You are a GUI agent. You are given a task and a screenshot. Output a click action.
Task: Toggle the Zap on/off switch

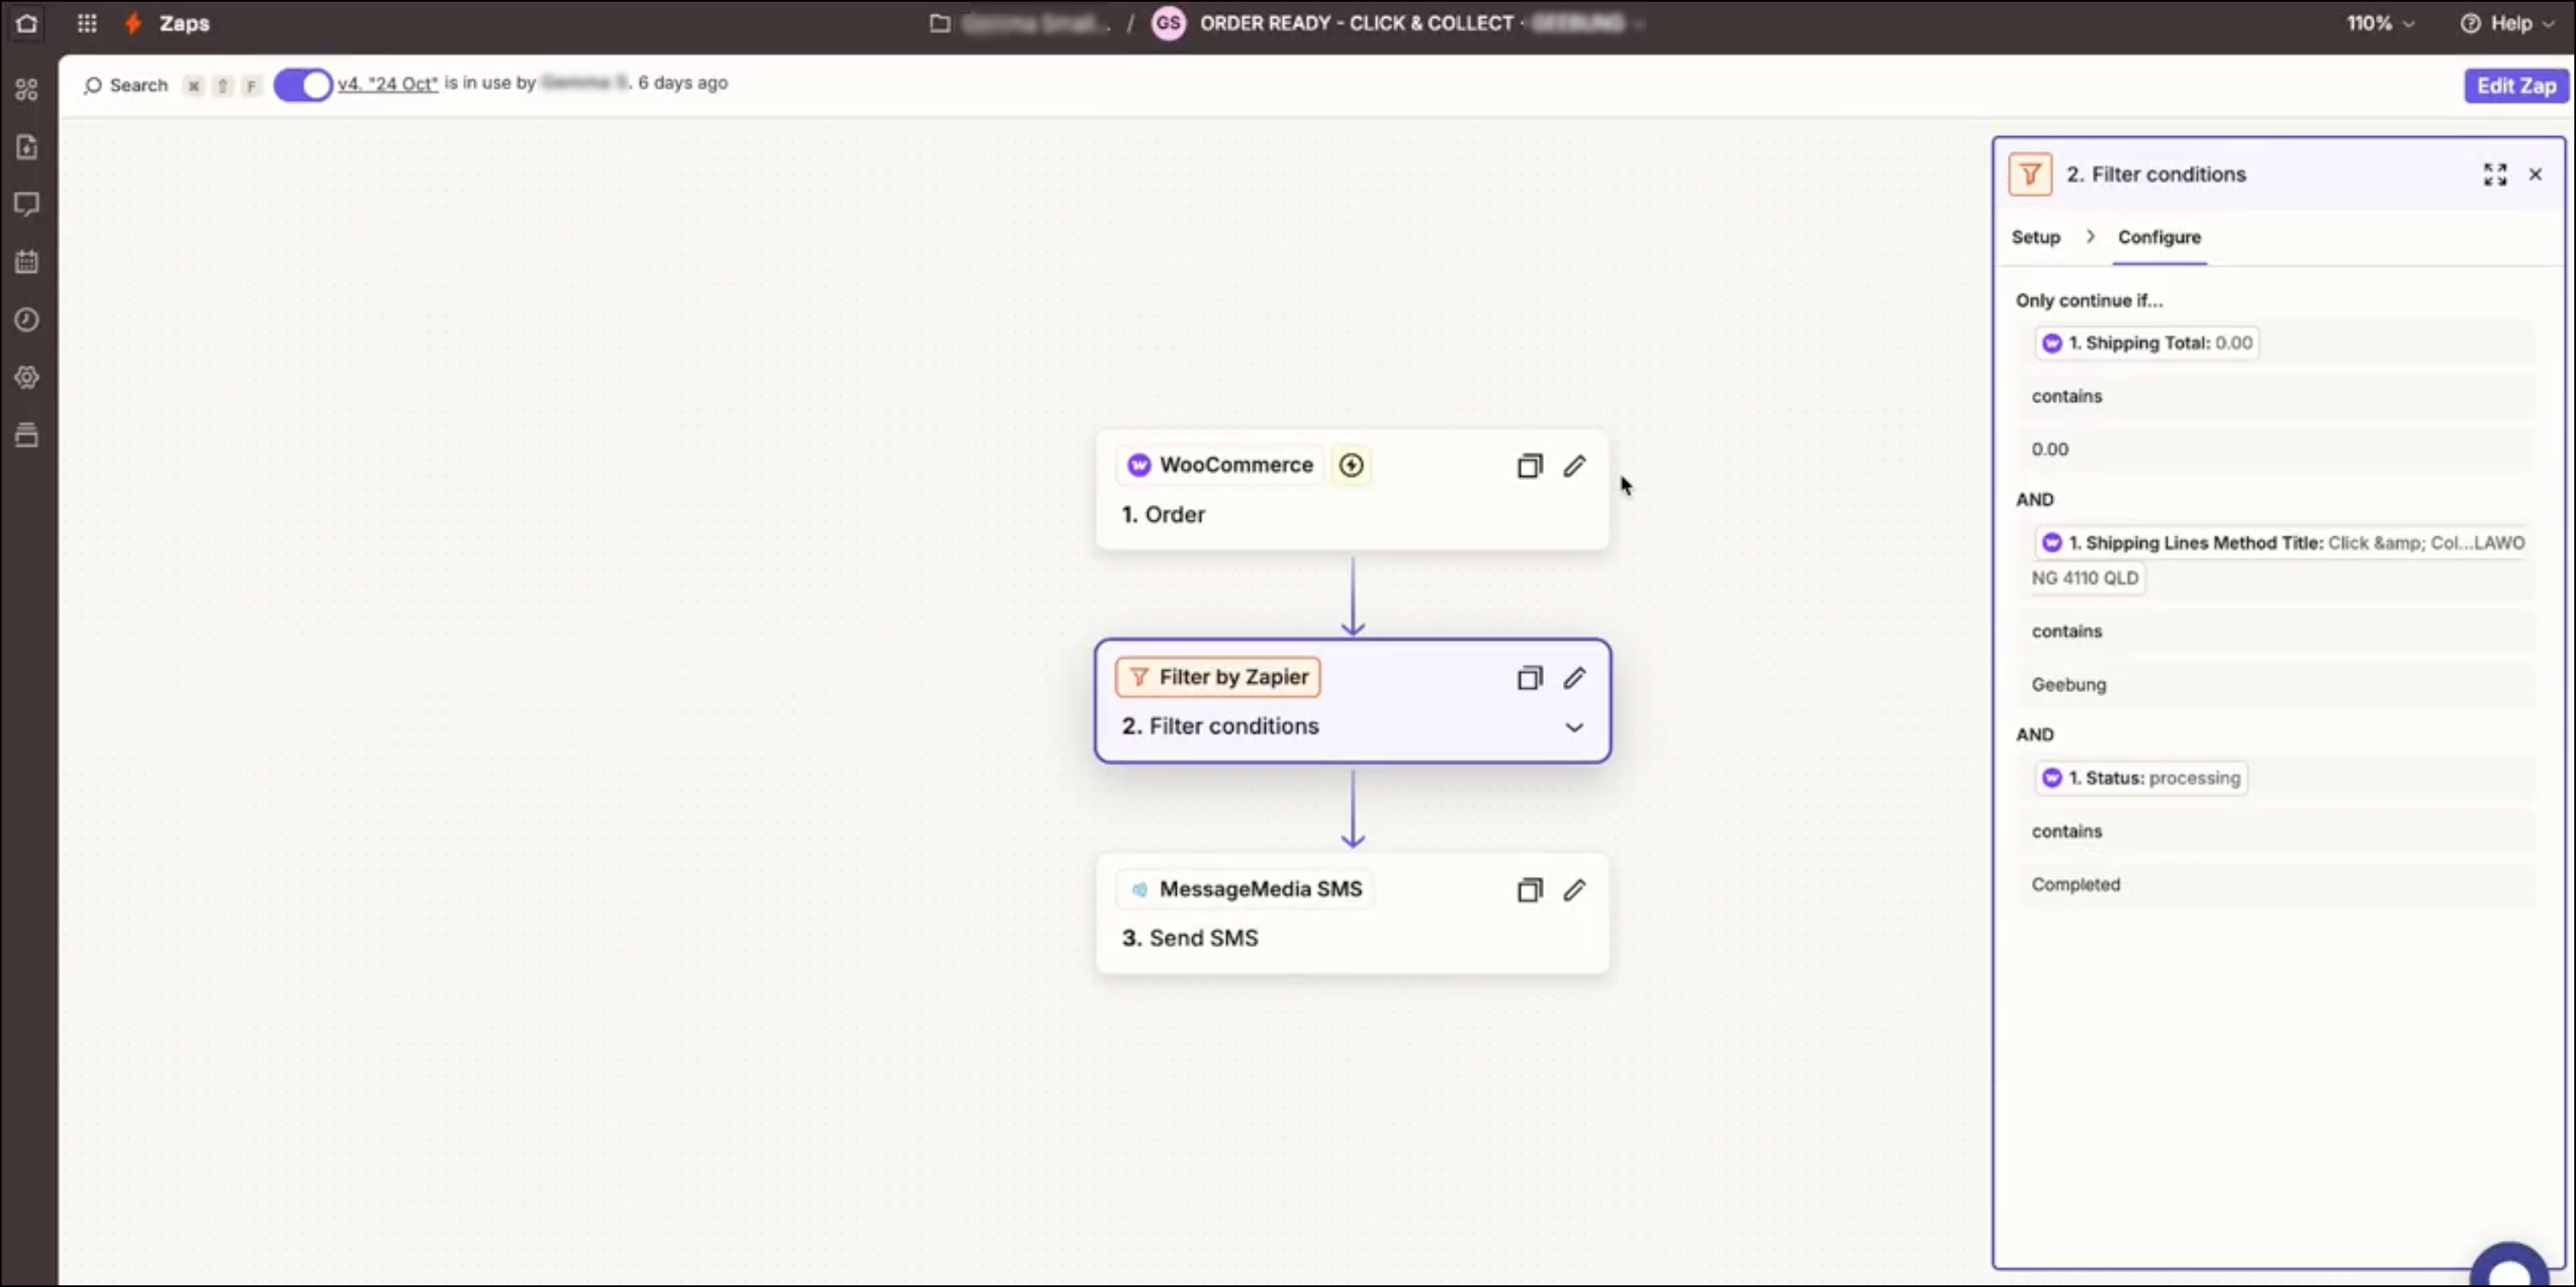tap(301, 85)
